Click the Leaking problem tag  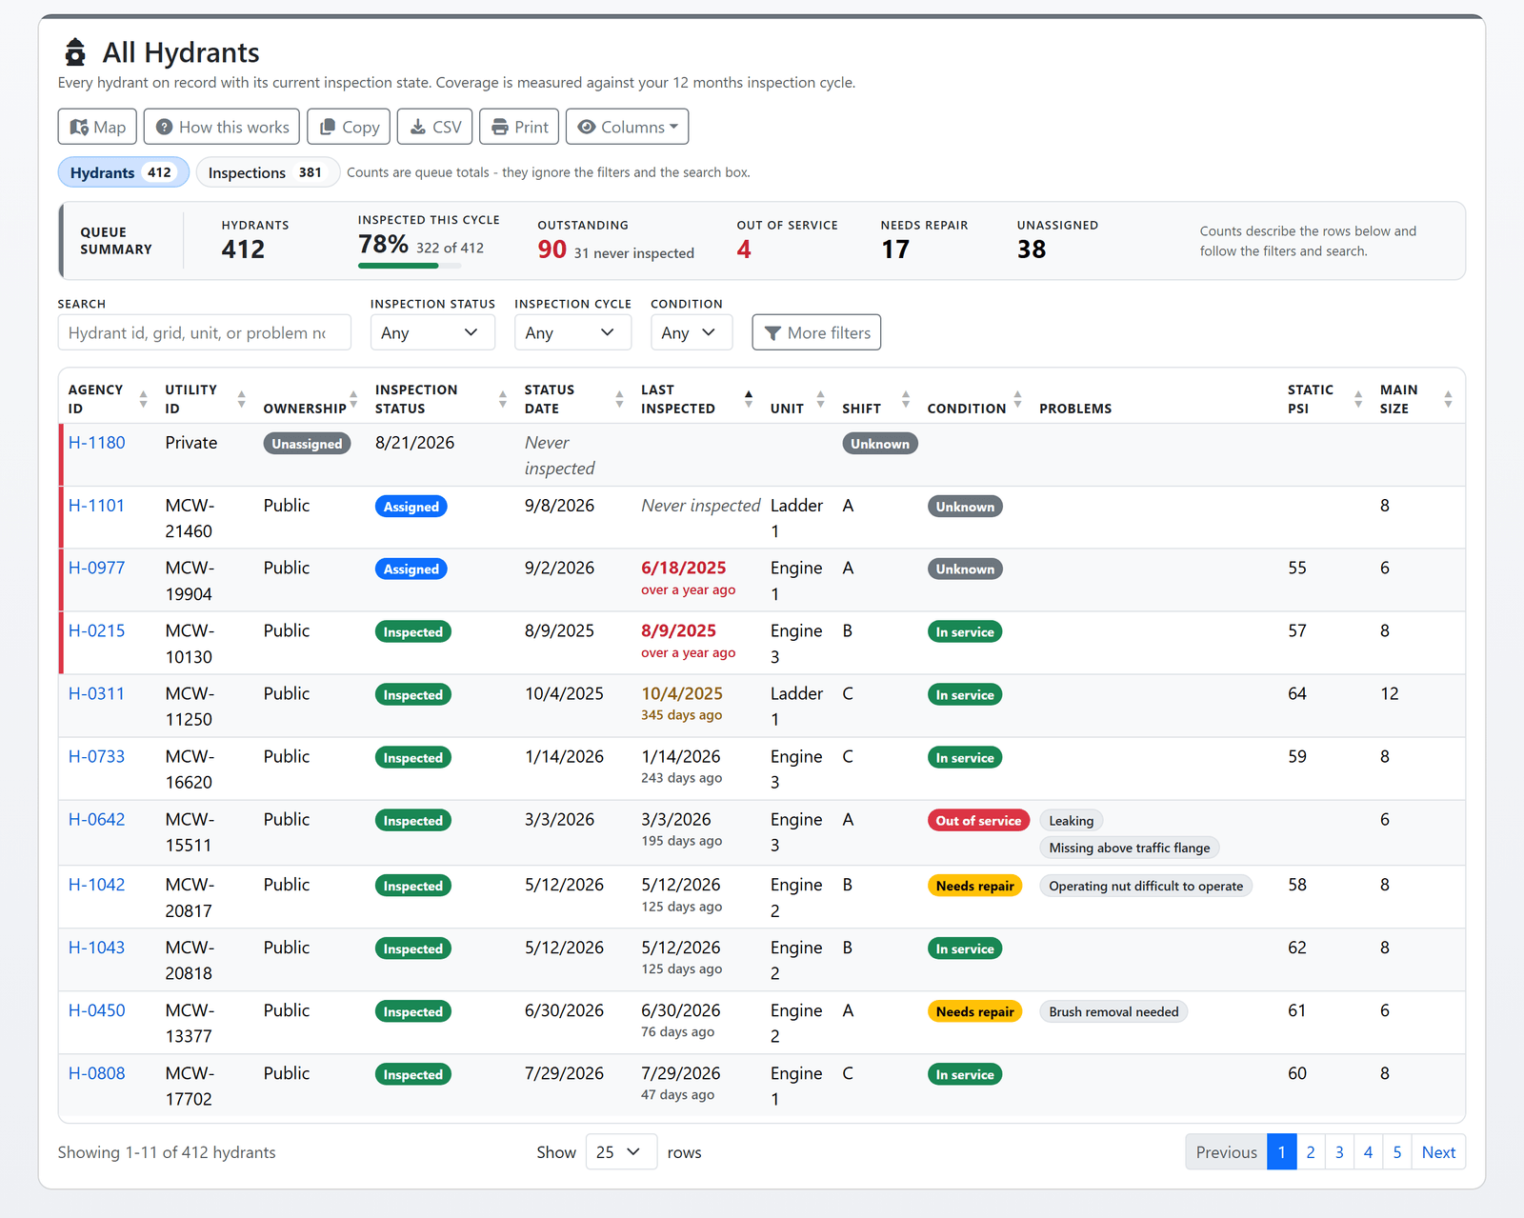[x=1071, y=821]
